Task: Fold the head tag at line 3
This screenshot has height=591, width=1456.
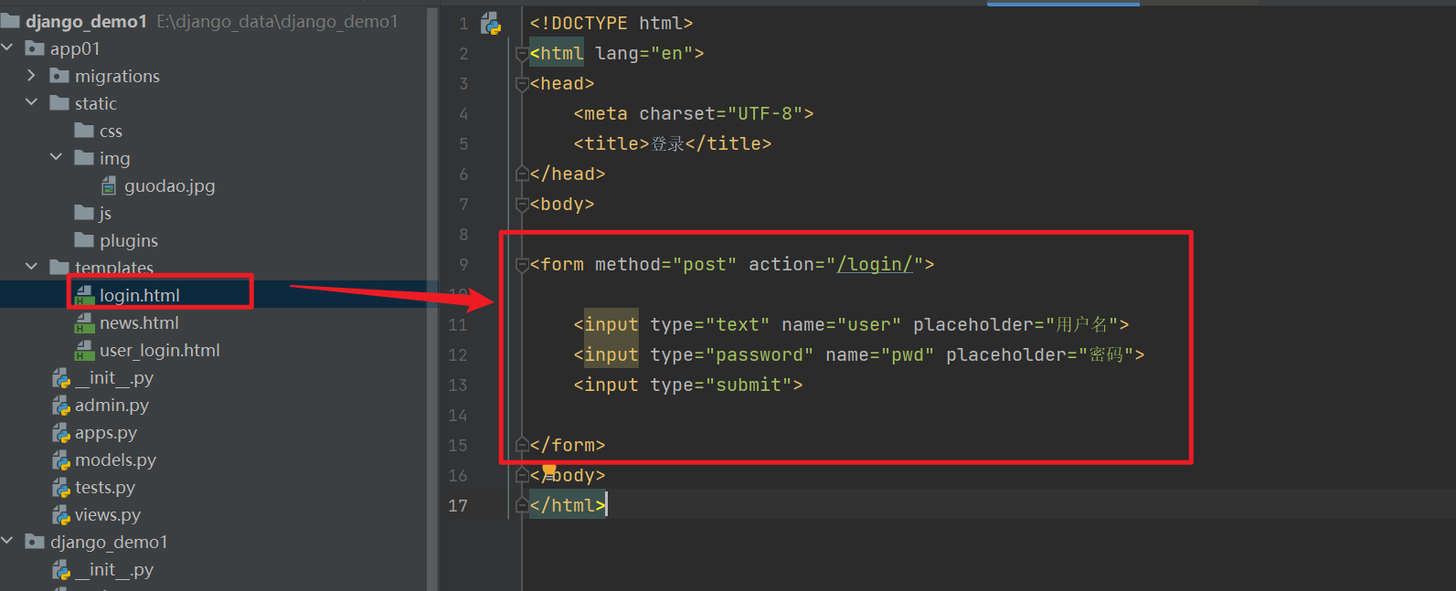Action: (x=522, y=84)
